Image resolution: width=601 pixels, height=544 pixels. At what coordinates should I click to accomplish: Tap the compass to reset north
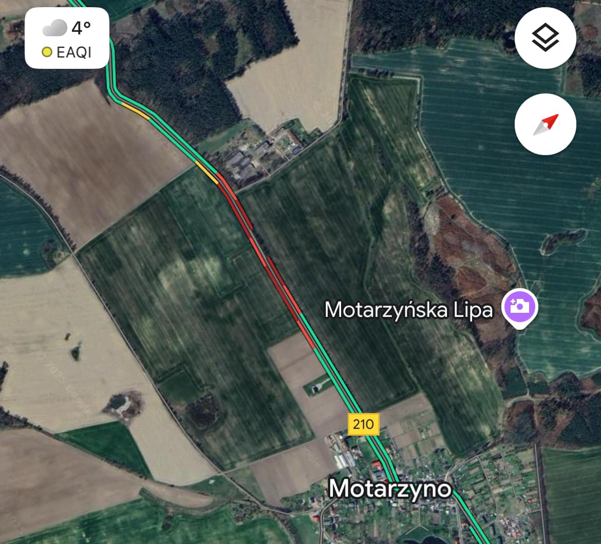coord(546,124)
